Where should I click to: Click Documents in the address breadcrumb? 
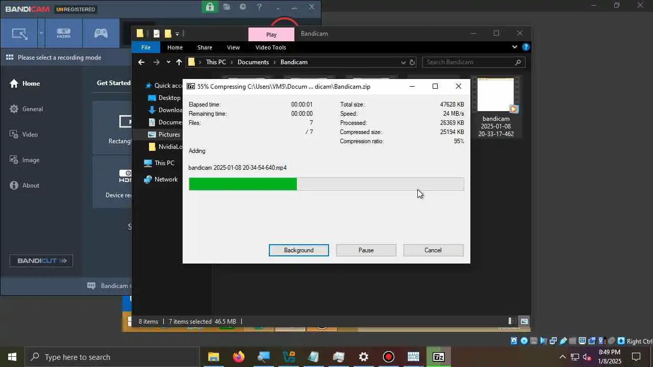tap(253, 62)
